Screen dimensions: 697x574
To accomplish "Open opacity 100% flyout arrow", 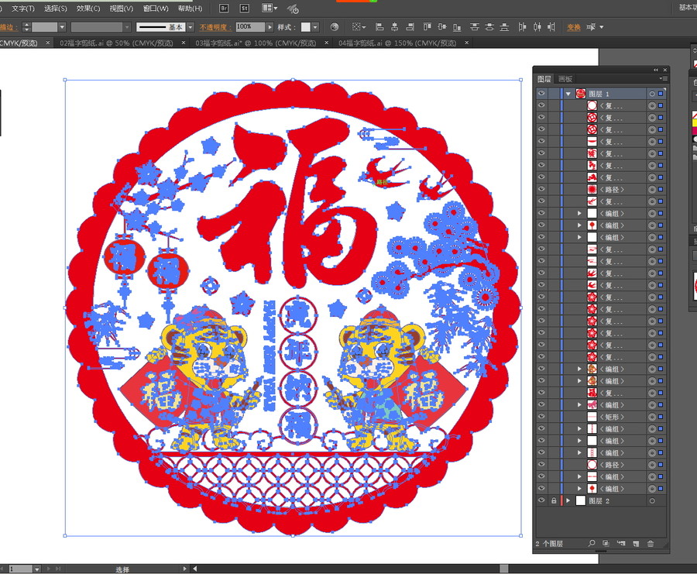I will coord(270,27).
